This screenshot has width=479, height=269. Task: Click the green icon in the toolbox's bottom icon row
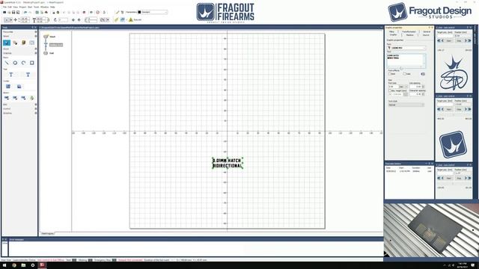31,98
